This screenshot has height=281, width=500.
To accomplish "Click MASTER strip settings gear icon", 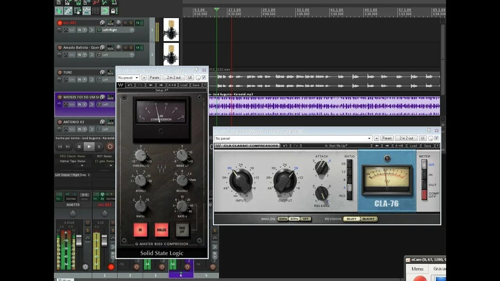I will [x=86, y=267].
